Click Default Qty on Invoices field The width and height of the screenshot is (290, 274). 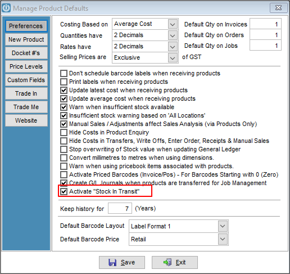265,24
